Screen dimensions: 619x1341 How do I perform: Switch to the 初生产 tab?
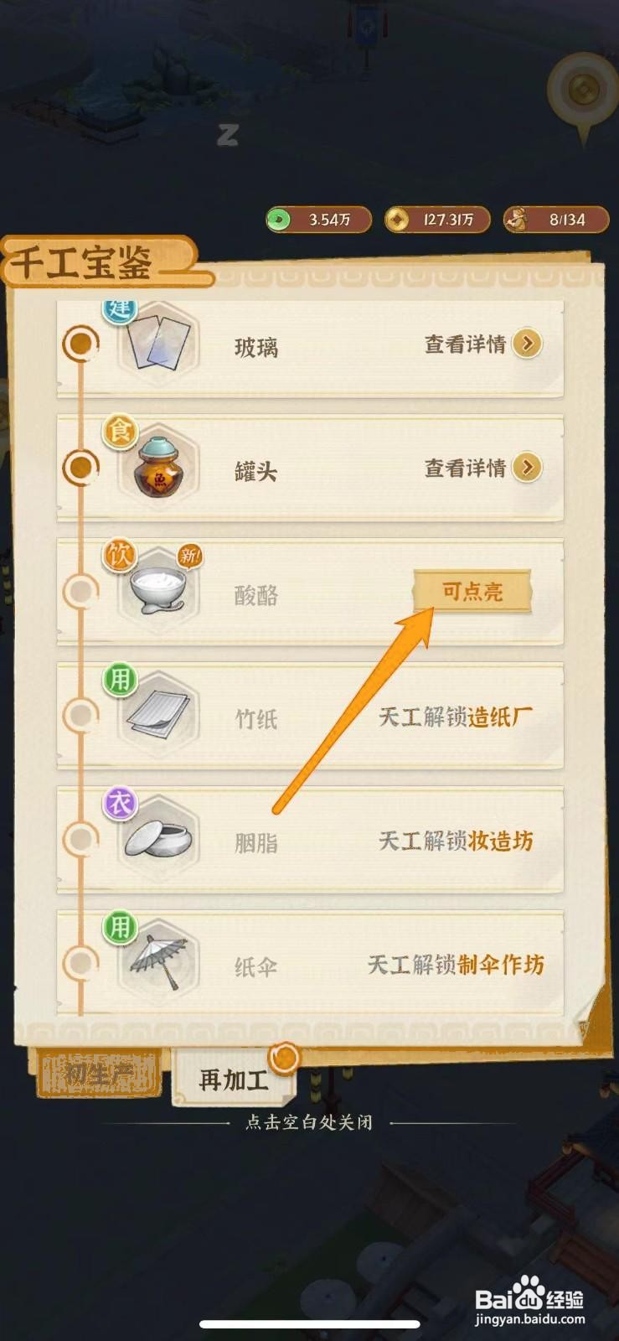pyautogui.click(x=100, y=1074)
